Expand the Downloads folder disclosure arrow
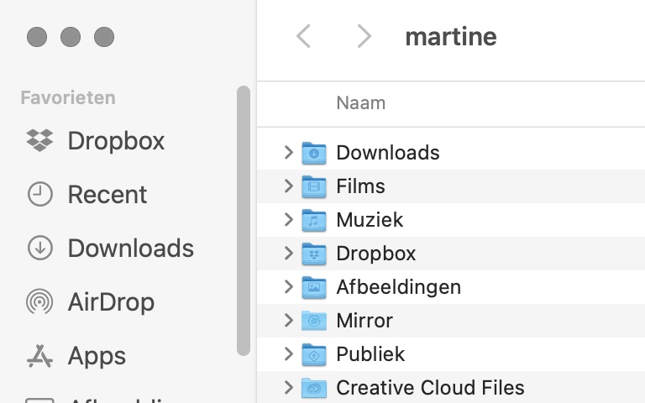The width and height of the screenshot is (645, 403). pos(288,153)
